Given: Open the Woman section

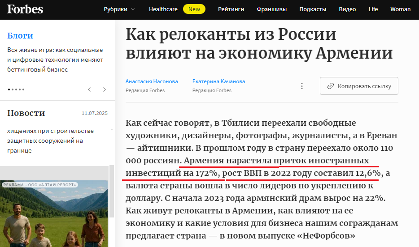Looking at the screenshot, I should 400,9.
